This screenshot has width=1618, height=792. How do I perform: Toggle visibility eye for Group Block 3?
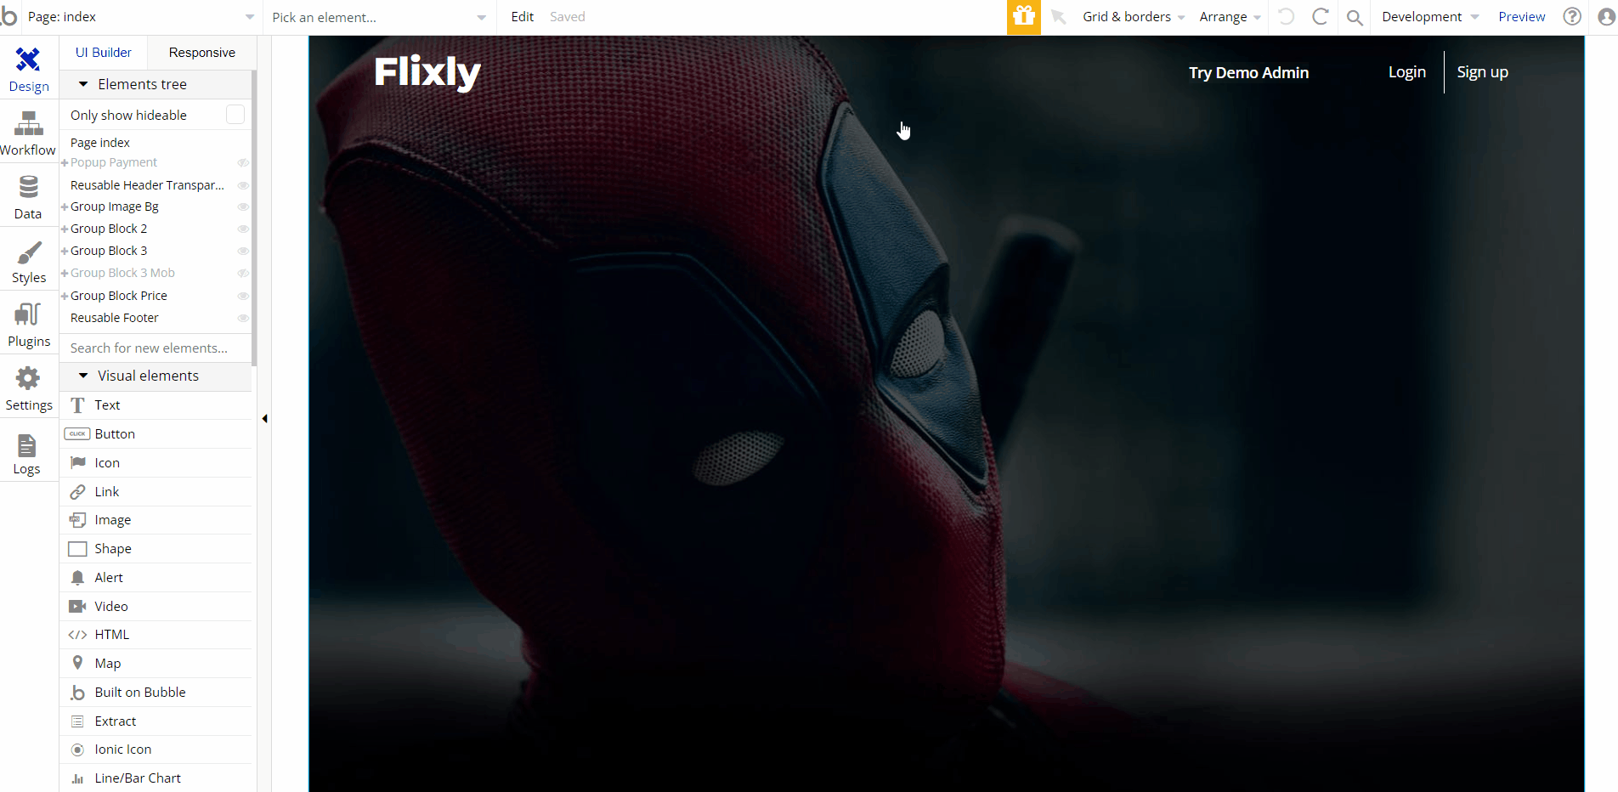click(243, 251)
